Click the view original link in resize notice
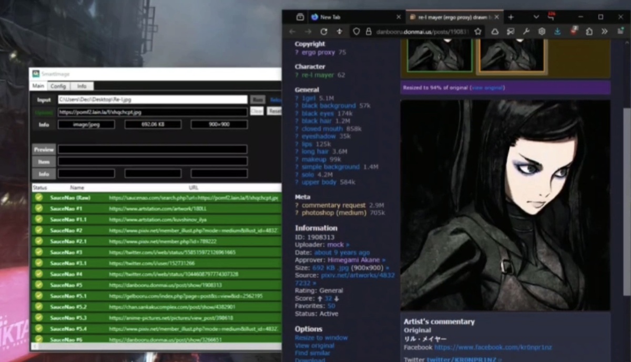The width and height of the screenshot is (631, 362). [487, 88]
